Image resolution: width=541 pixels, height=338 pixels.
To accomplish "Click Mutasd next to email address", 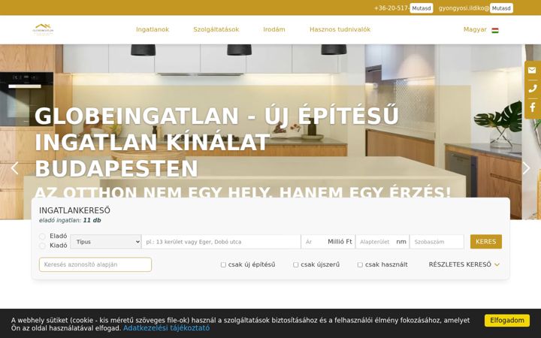I will click(501, 8).
